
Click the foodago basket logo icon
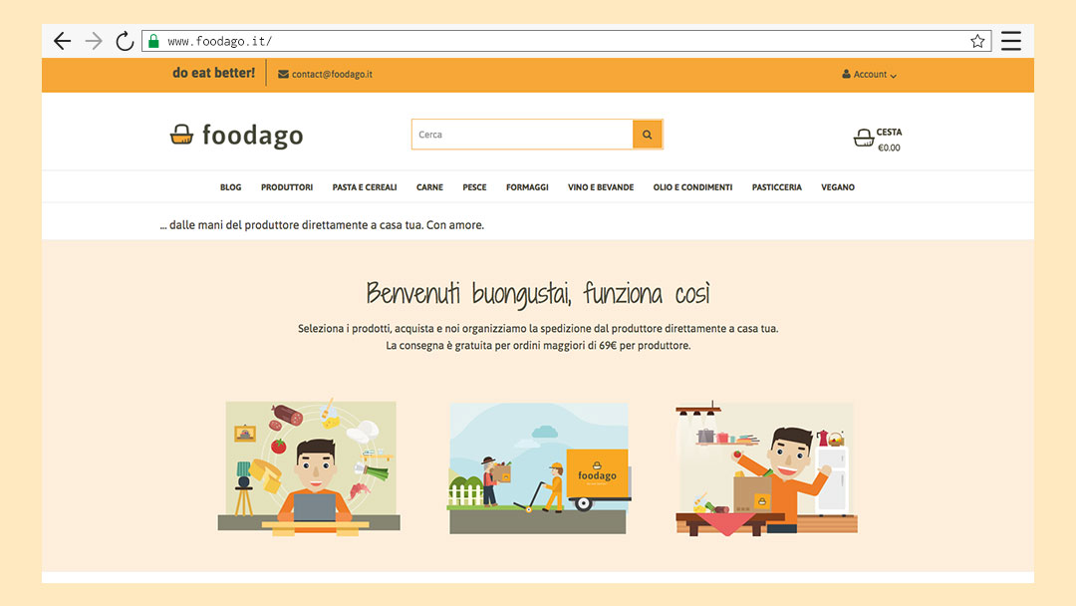(x=182, y=135)
